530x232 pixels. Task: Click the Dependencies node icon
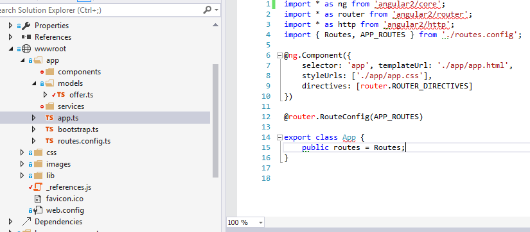click(26, 222)
